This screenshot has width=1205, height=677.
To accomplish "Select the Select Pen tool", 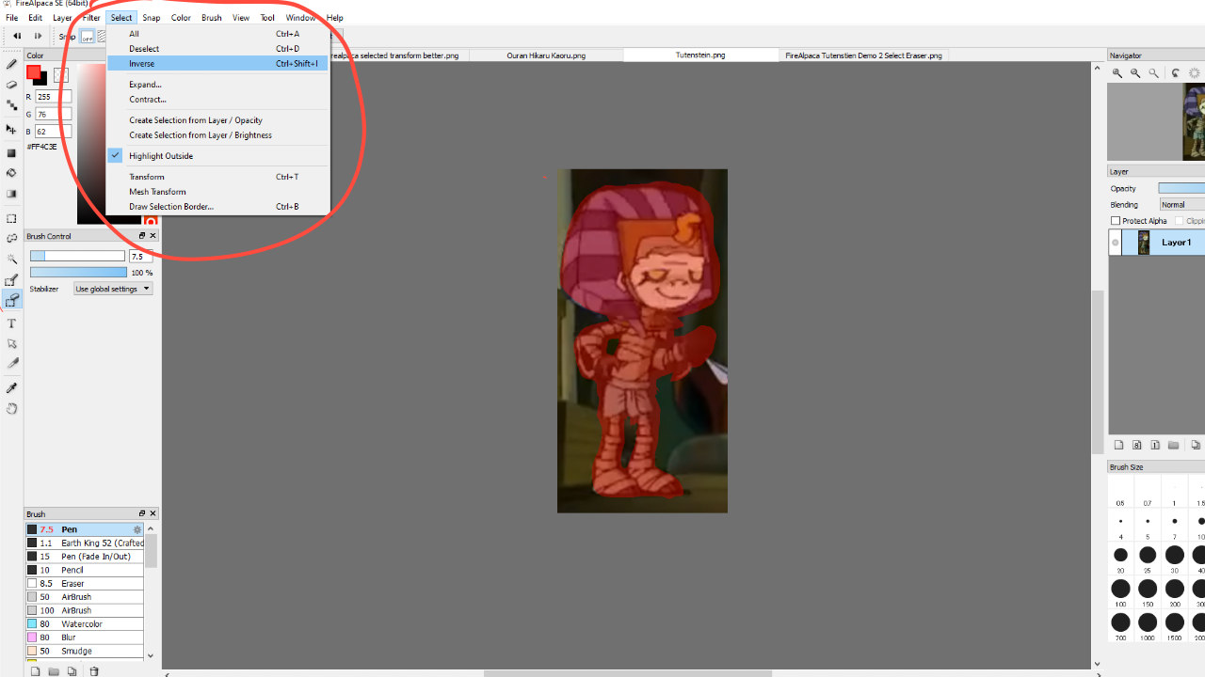I will pyautogui.click(x=11, y=280).
